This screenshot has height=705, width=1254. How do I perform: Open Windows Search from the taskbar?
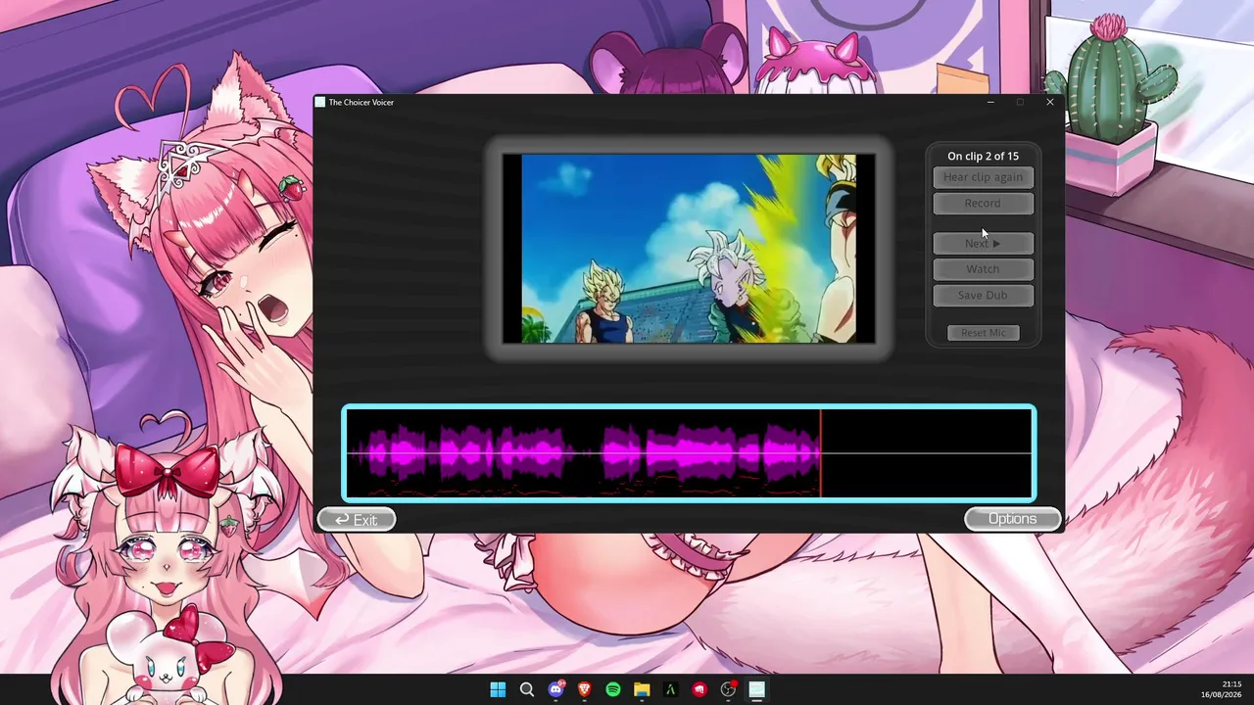[527, 689]
